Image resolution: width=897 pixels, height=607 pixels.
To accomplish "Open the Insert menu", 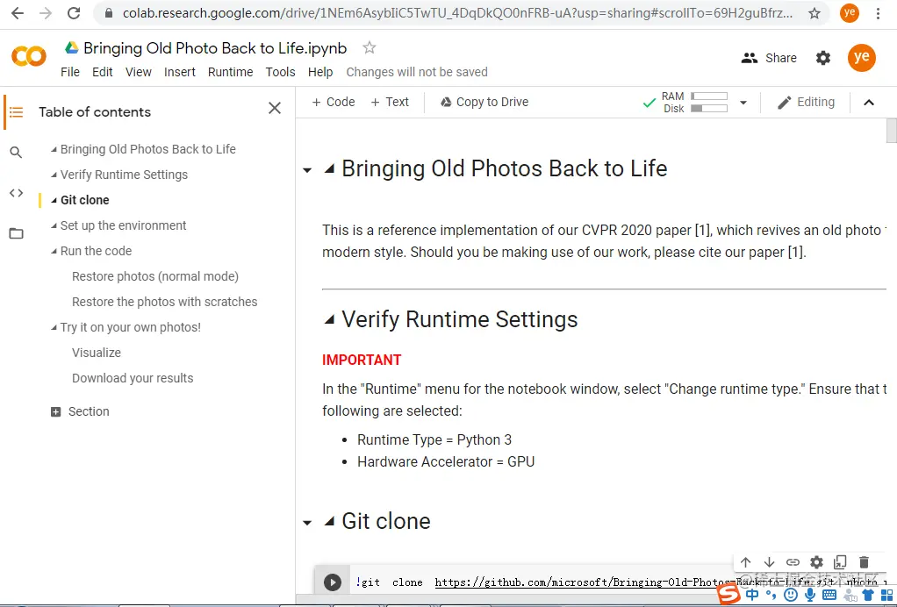I will pyautogui.click(x=180, y=72).
